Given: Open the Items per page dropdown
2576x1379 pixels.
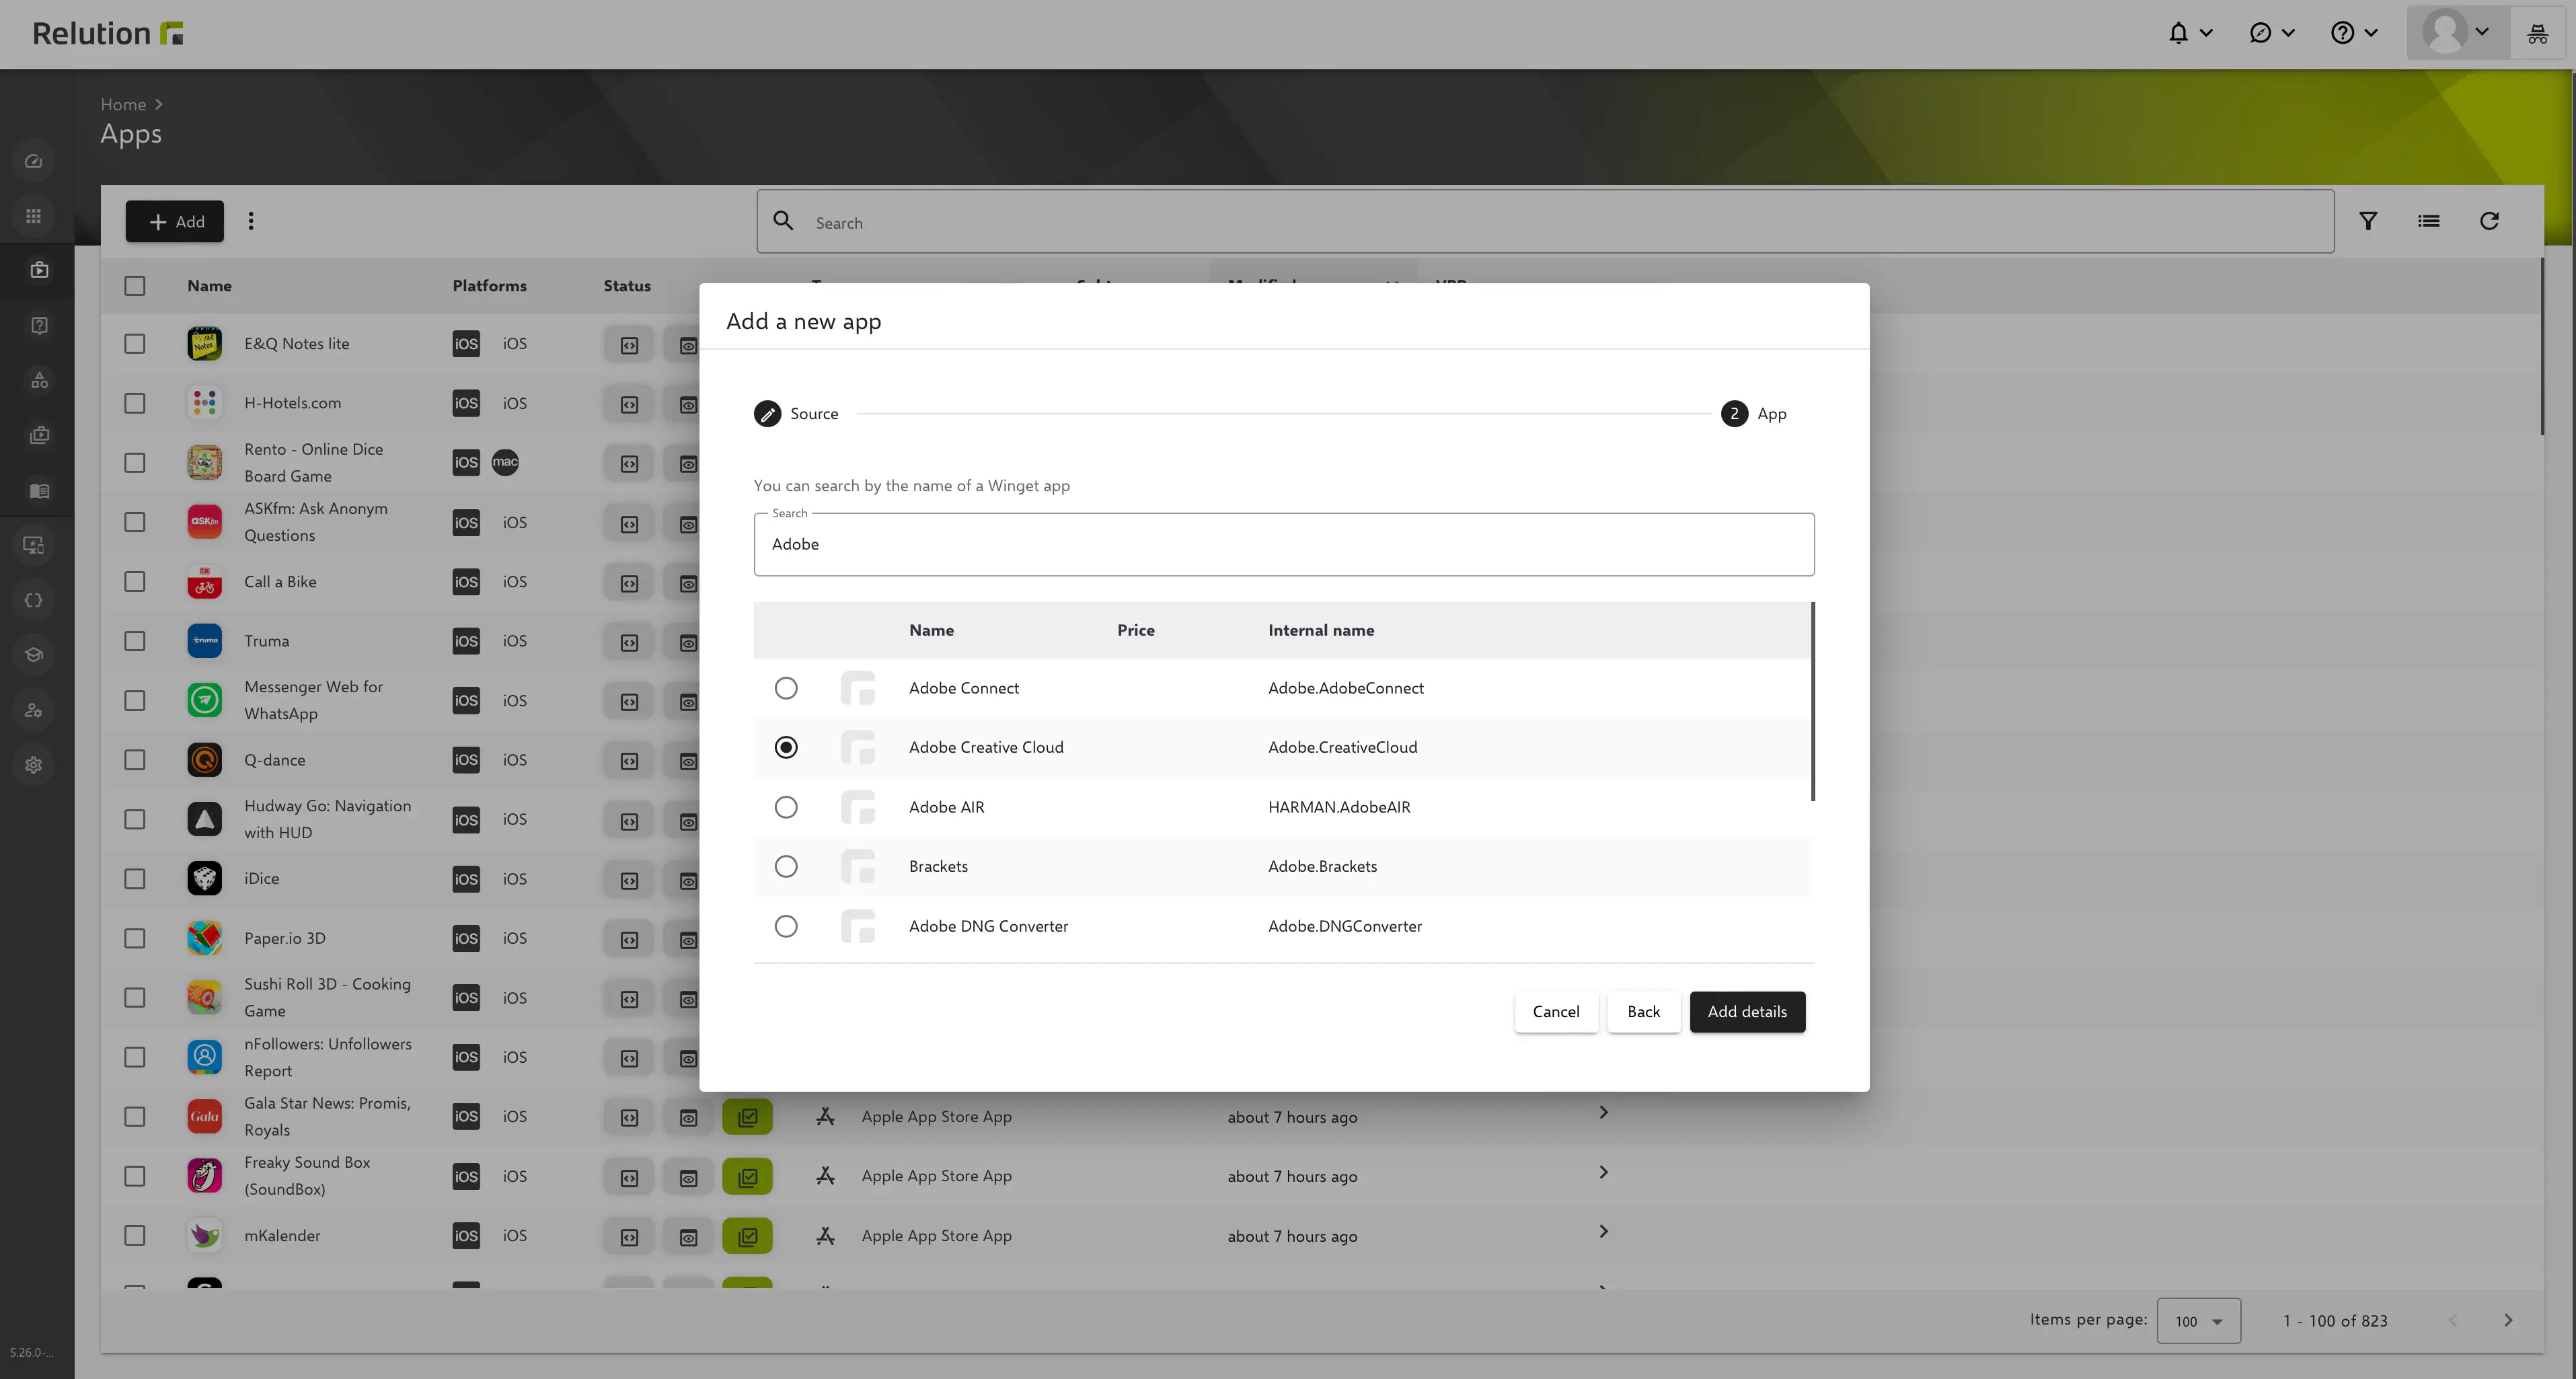Looking at the screenshot, I should tap(2198, 1321).
